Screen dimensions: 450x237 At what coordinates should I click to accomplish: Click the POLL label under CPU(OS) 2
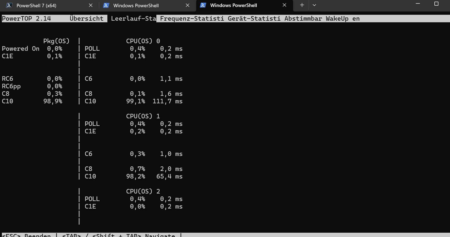[x=92, y=199]
